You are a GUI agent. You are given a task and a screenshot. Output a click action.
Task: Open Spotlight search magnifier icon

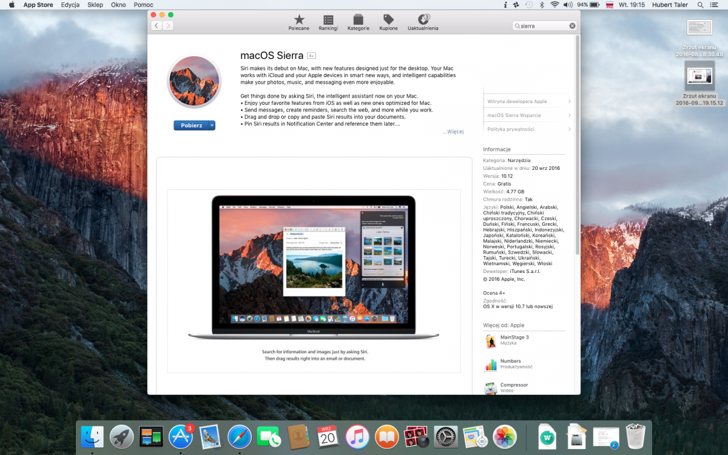coord(701,5)
